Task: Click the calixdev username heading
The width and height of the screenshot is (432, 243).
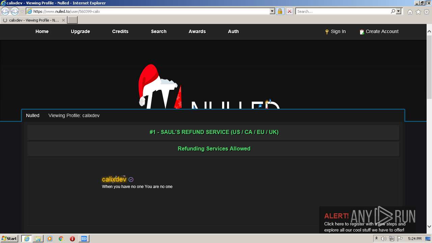Action: point(114,179)
